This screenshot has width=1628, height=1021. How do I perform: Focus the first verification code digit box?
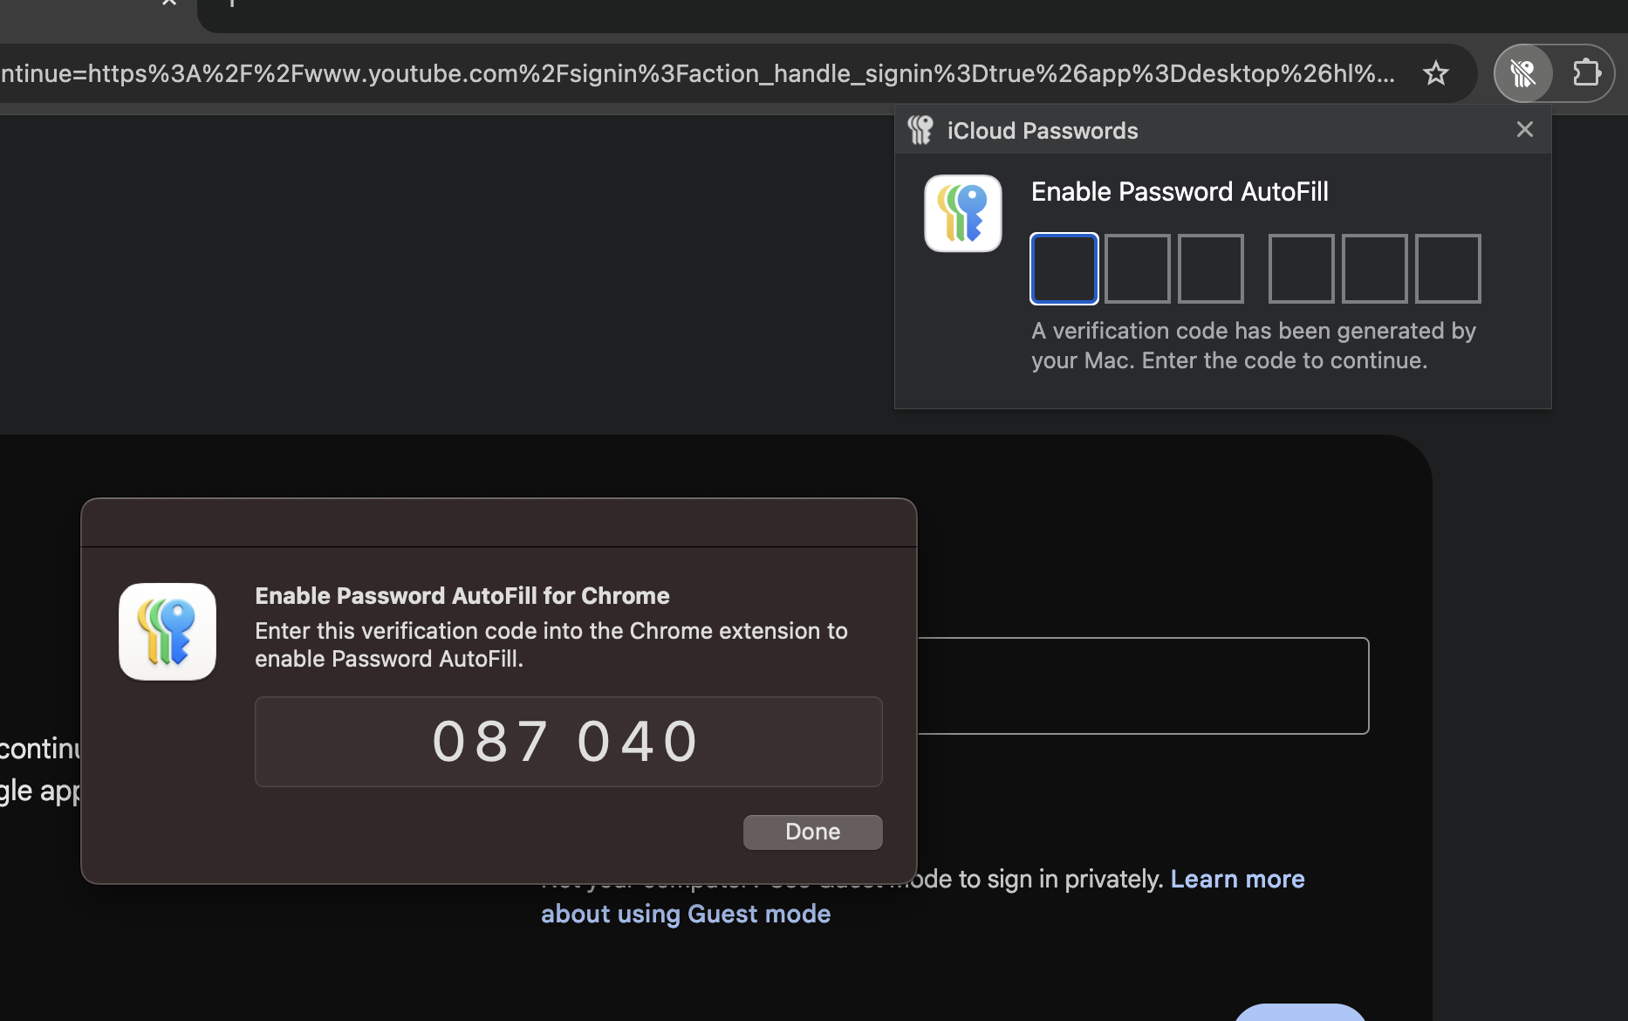pyautogui.click(x=1064, y=269)
